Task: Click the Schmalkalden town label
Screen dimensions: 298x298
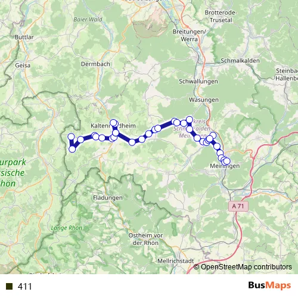Action: coord(240,61)
